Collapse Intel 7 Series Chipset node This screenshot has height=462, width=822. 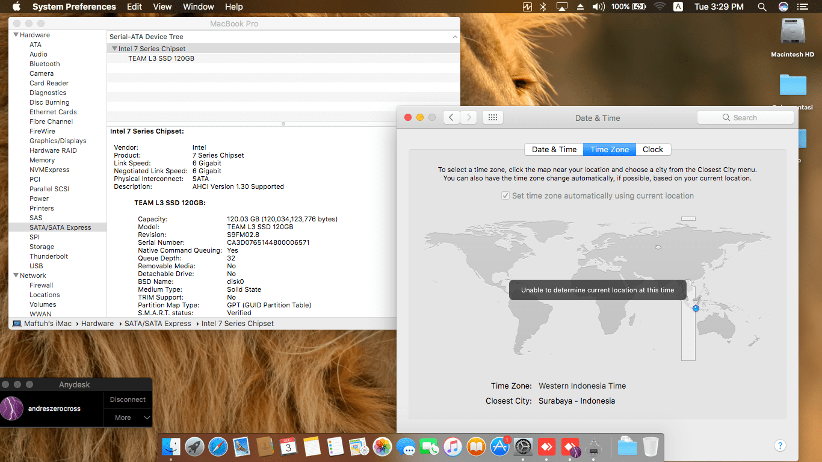coord(114,49)
